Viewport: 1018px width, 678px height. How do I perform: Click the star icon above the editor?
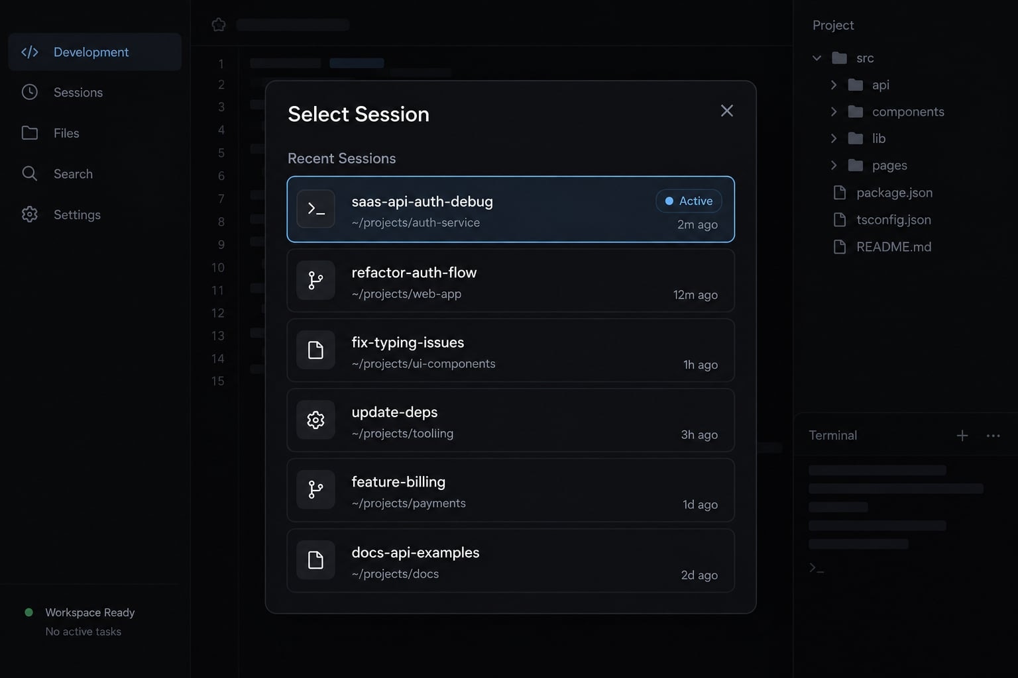click(219, 25)
